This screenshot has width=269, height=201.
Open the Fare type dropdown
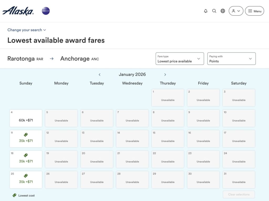[180, 59]
